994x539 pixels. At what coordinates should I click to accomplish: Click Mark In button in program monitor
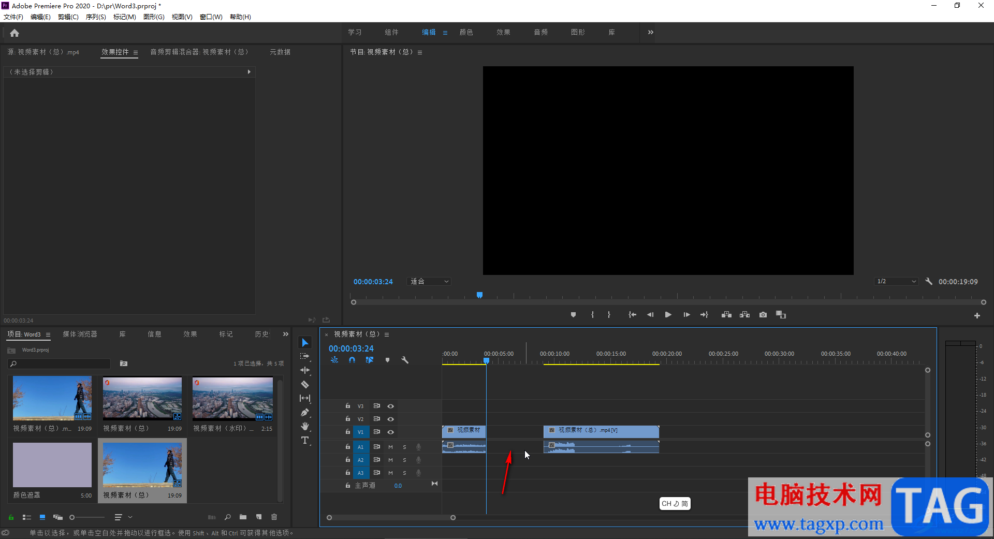(592, 315)
